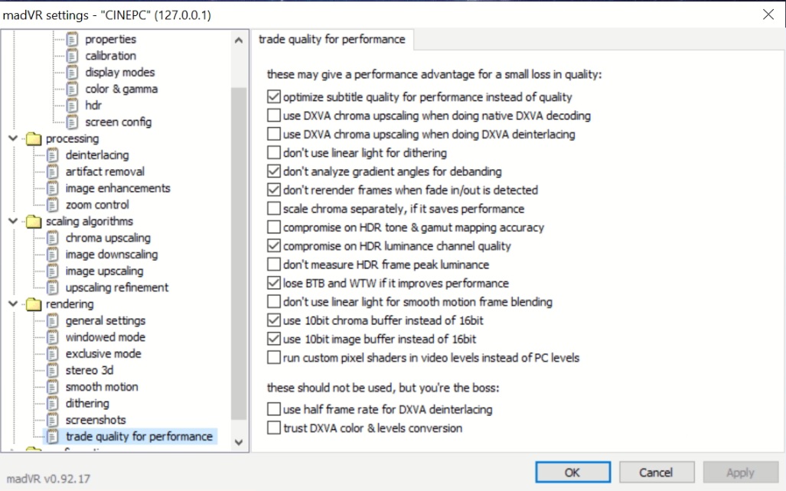The width and height of the screenshot is (786, 491).
Task: Click the tree scroll down arrow
Action: [239, 442]
